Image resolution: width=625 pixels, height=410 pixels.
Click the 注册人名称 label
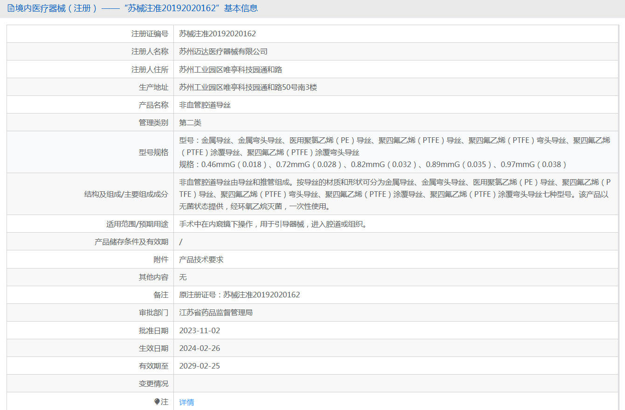click(x=150, y=52)
